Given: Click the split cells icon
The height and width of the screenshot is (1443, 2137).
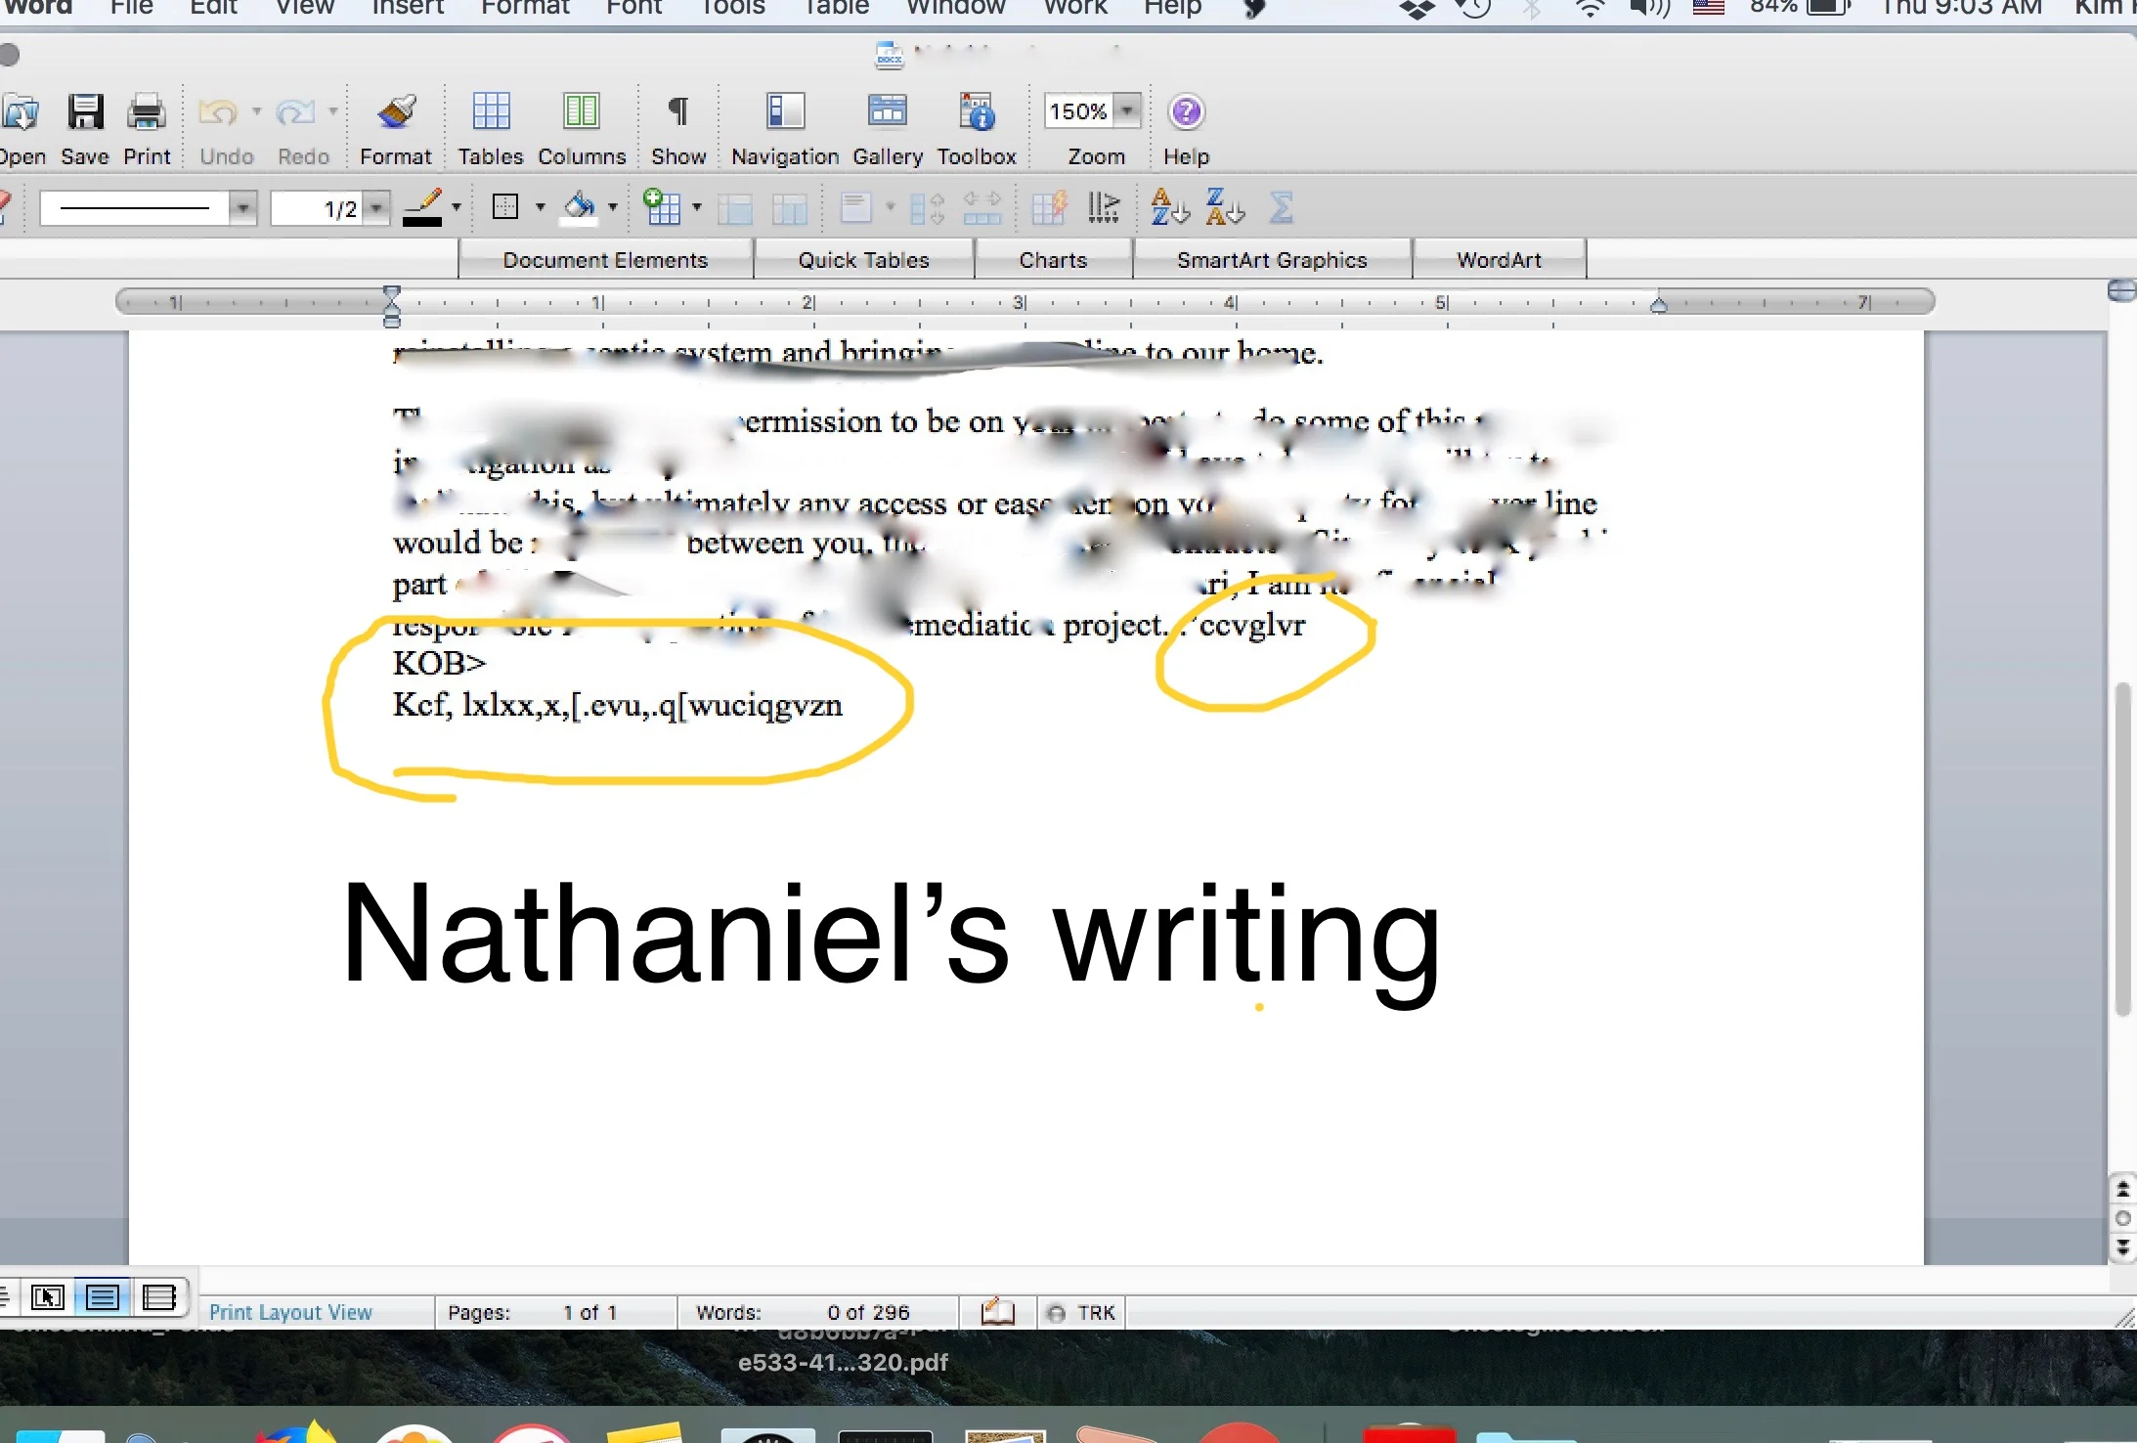Looking at the screenshot, I should (x=790, y=208).
